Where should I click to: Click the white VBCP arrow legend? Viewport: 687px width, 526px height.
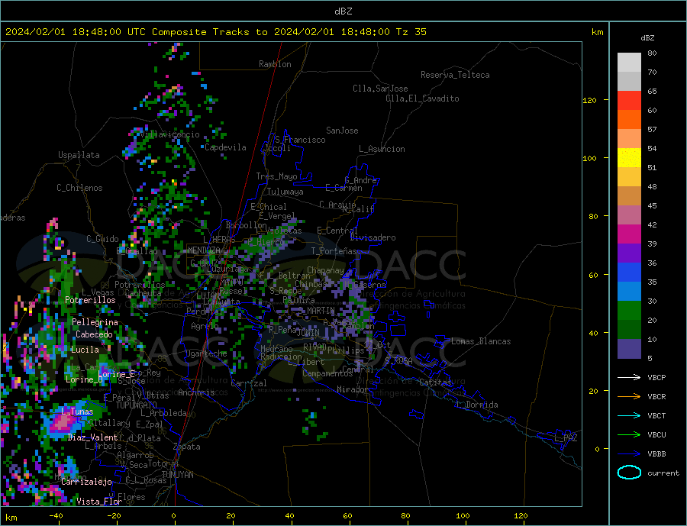point(629,377)
